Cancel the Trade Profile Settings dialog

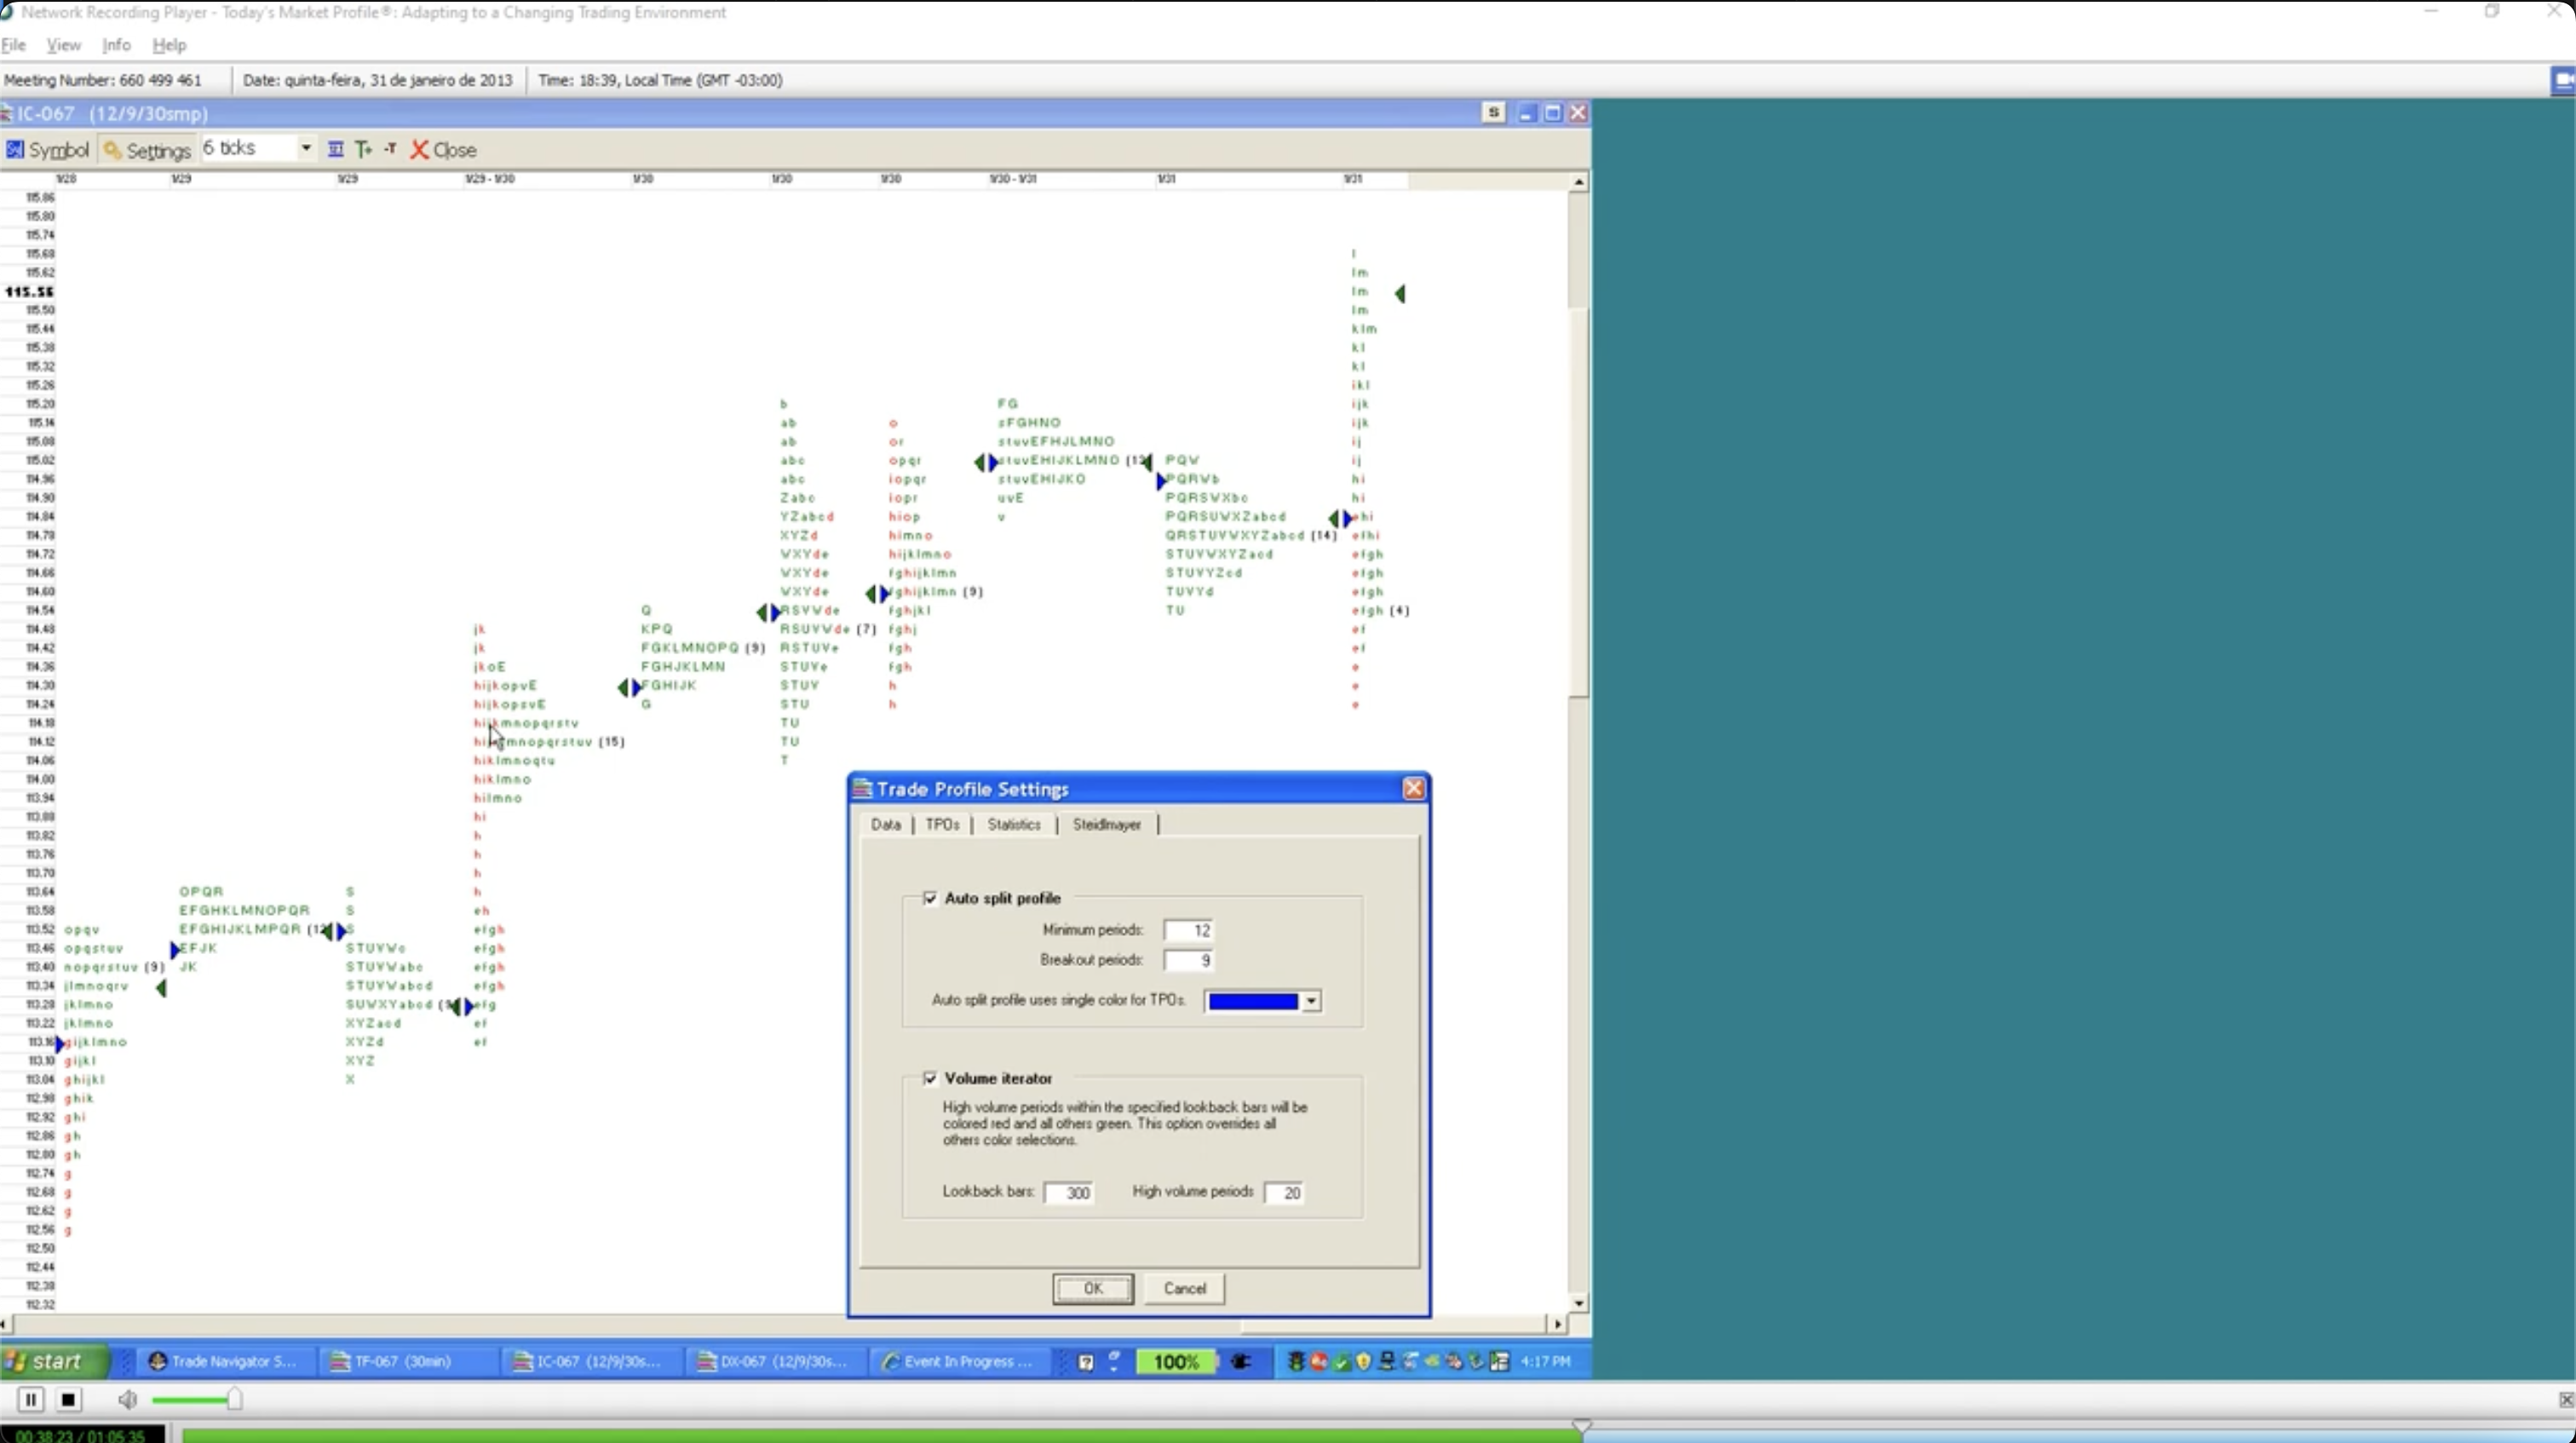tap(1184, 1288)
